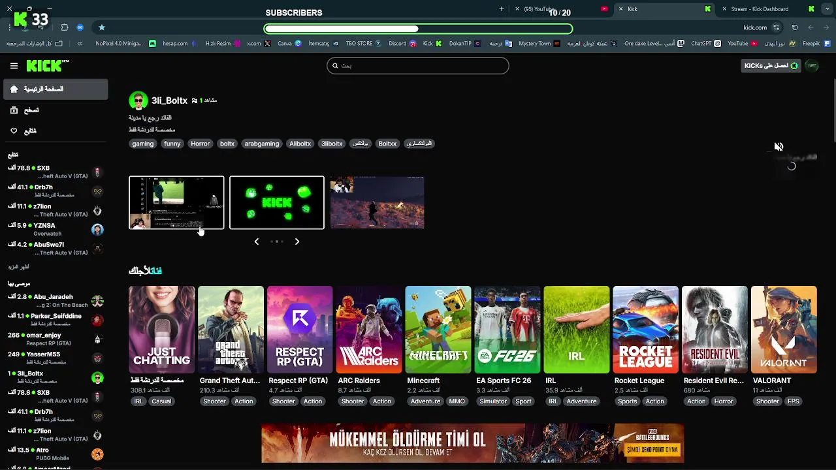This screenshot has height=470, width=836.
Task: Open a new browser tab with plus
Action: click(502, 9)
